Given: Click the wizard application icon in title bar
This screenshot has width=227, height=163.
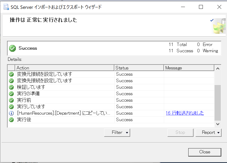Looking at the screenshot, I should (x=6, y=7).
